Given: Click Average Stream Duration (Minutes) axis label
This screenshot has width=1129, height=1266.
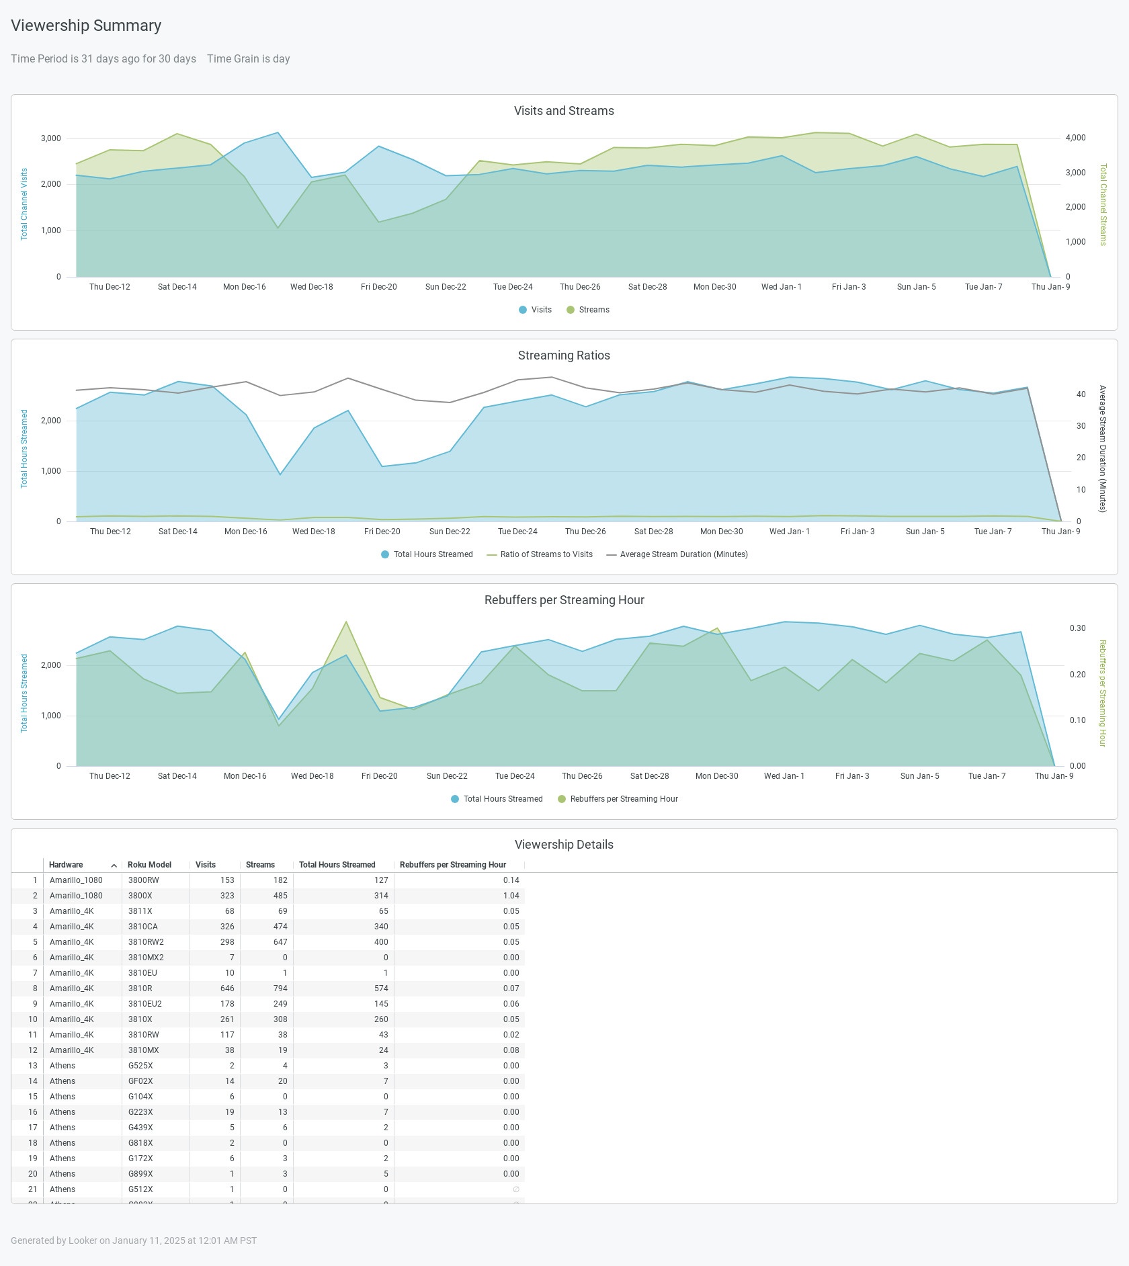Looking at the screenshot, I should tap(1102, 449).
